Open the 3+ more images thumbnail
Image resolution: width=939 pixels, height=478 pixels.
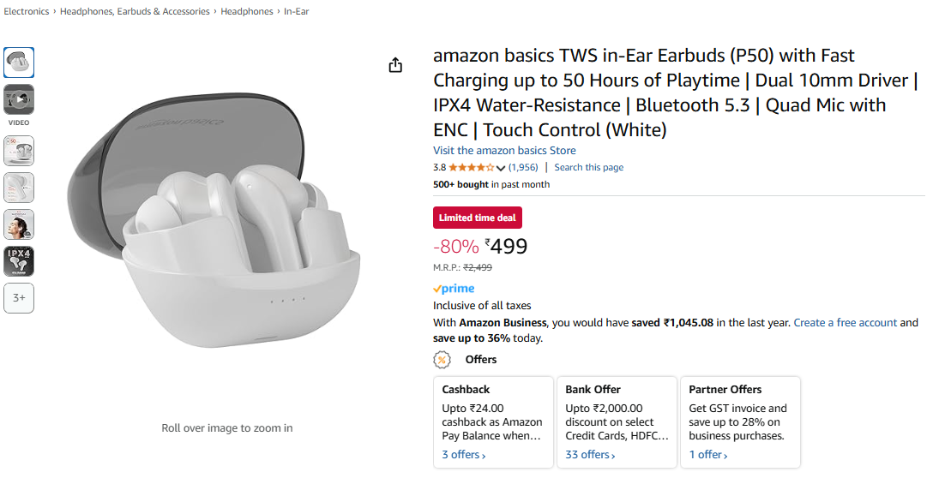19,298
